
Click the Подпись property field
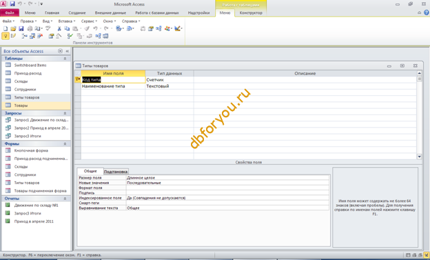[227, 193]
